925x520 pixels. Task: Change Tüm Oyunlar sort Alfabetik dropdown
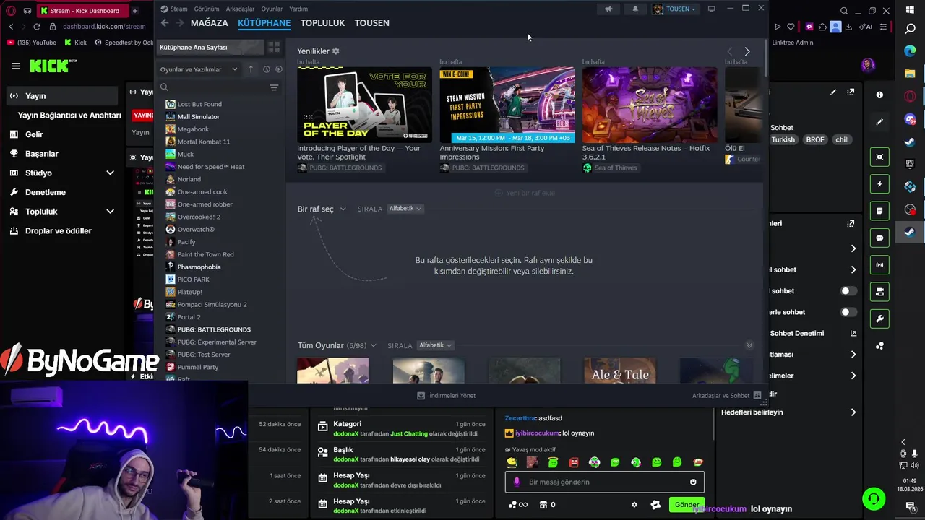(x=435, y=345)
